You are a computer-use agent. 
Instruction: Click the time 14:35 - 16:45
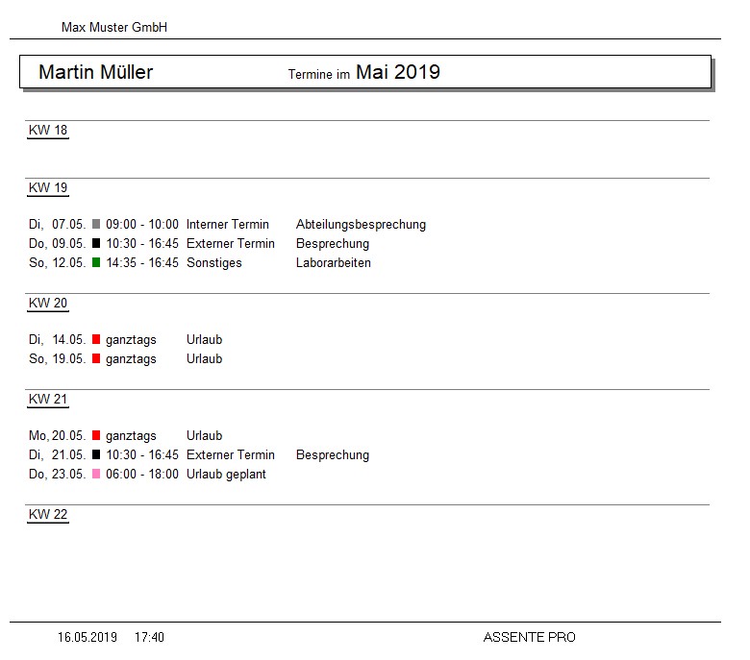pyautogui.click(x=142, y=263)
